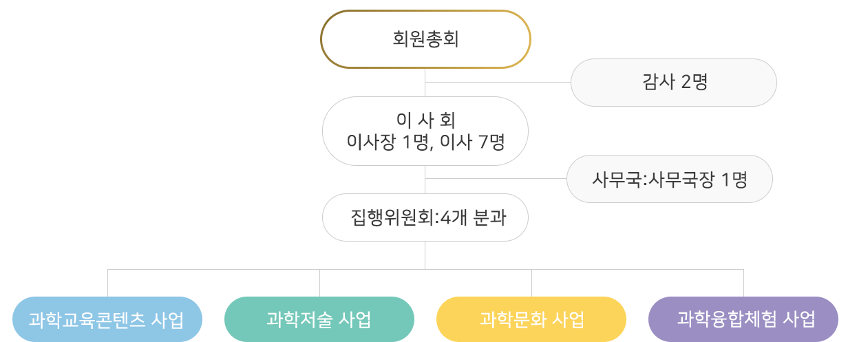Choose the teal 과학저술 사업 box
The width and height of the screenshot is (848, 342).
tap(319, 319)
